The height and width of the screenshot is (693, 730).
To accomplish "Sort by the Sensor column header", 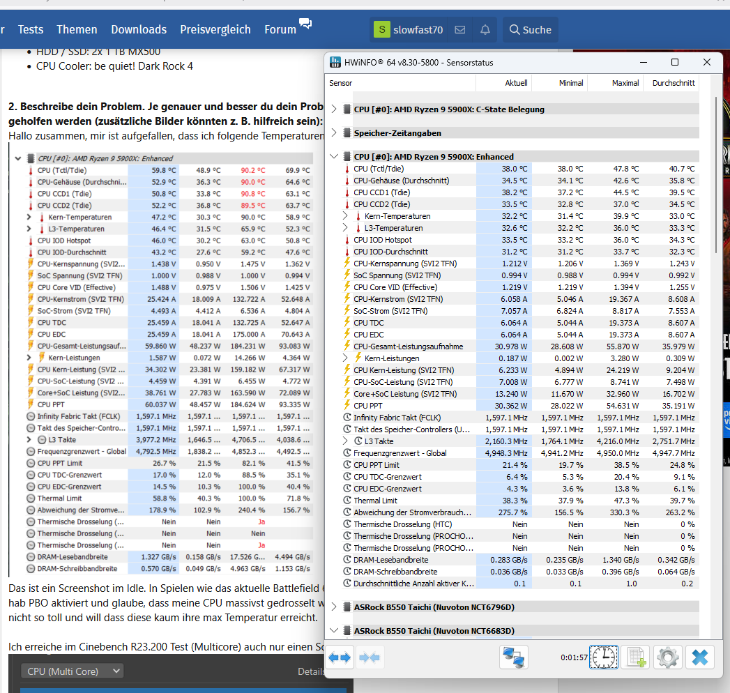I will 401,83.
